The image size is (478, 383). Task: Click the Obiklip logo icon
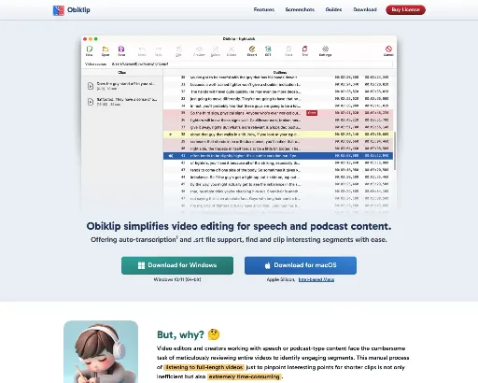[59, 10]
